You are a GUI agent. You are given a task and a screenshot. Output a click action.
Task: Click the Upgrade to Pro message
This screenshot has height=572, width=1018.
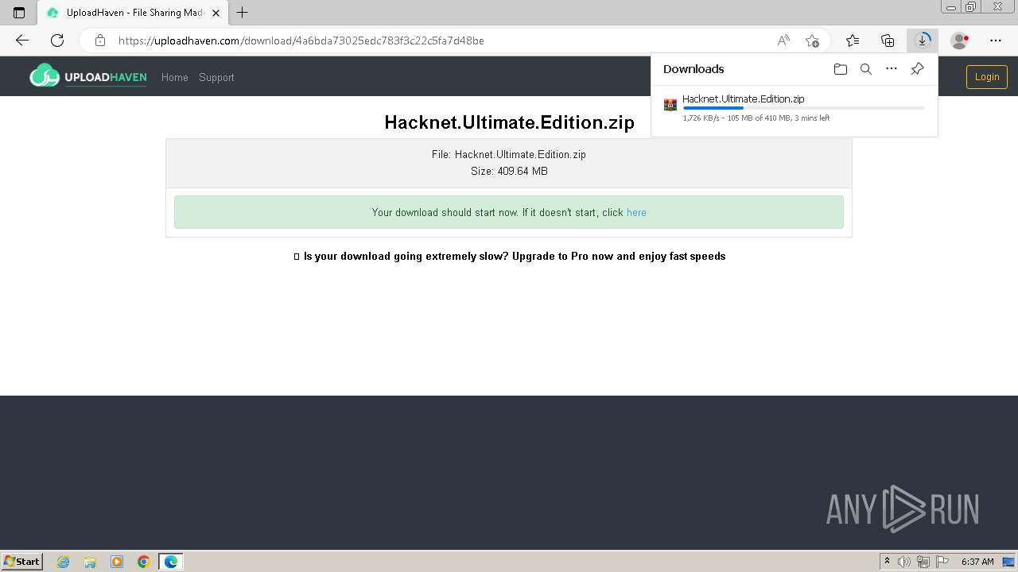point(509,257)
